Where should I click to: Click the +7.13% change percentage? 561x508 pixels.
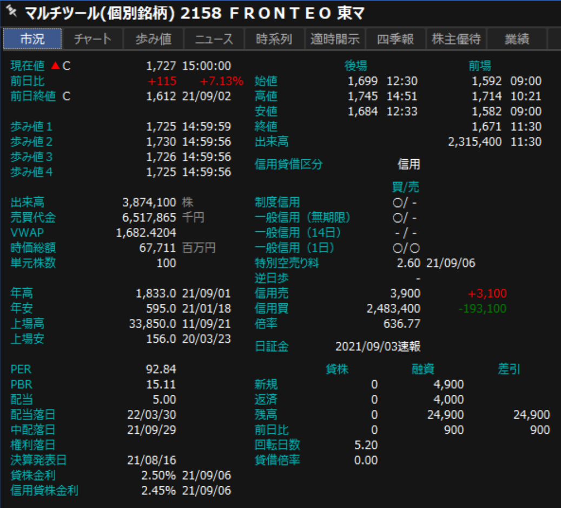[x=221, y=81]
